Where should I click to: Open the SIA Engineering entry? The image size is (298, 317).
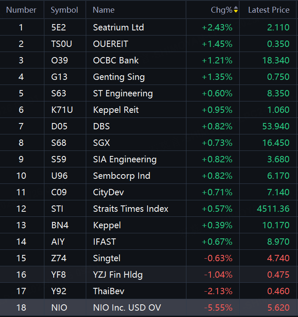click(125, 159)
